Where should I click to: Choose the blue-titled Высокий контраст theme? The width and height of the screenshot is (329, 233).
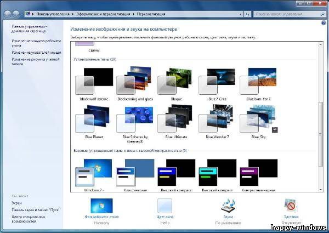(176, 175)
